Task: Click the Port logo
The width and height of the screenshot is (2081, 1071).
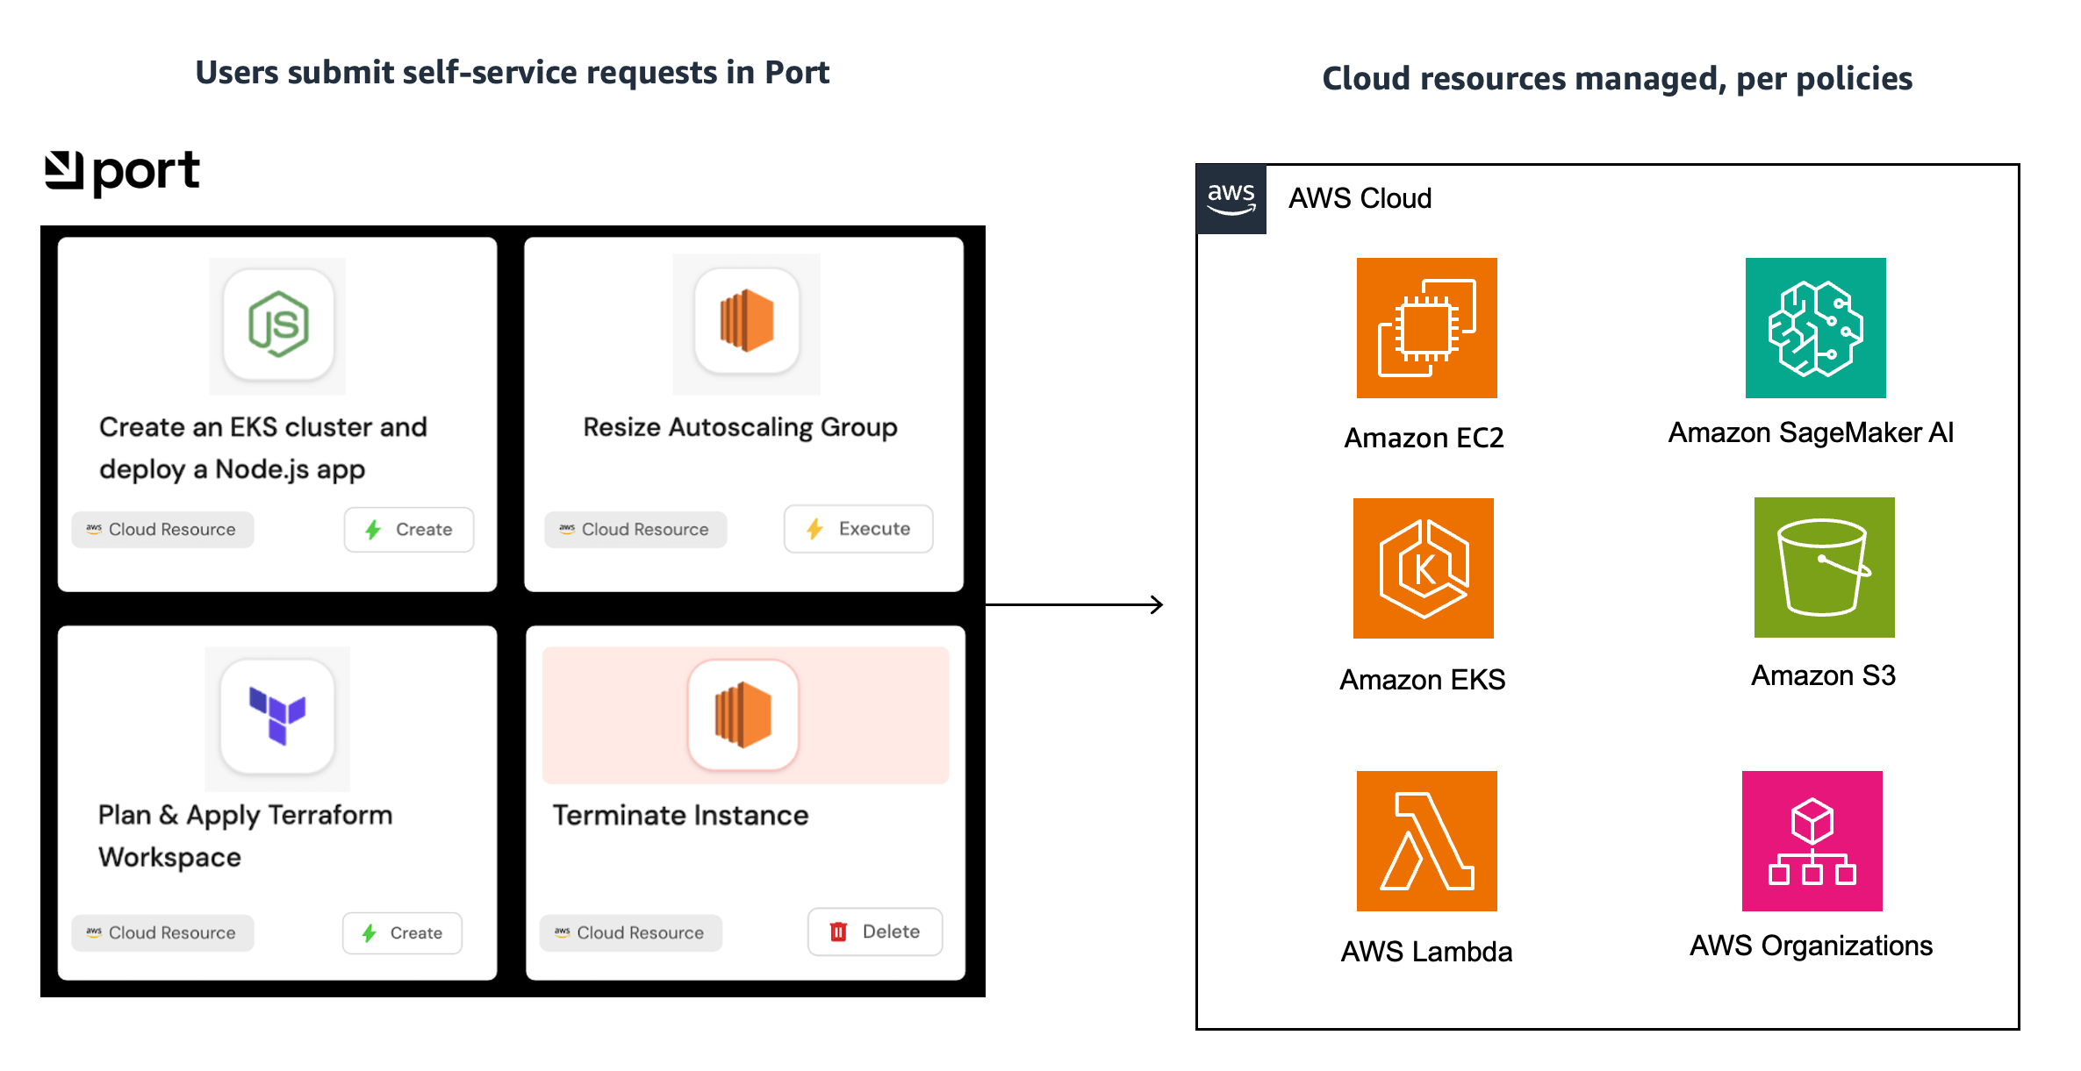Action: coord(122,171)
